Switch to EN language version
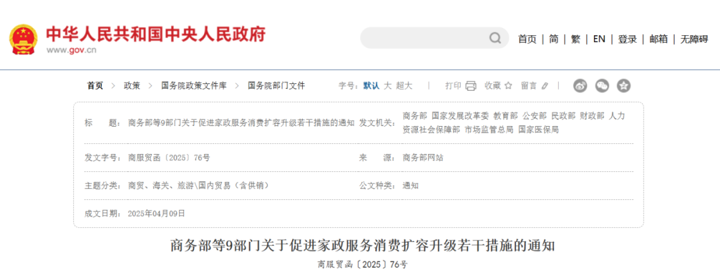 pyautogui.click(x=599, y=39)
